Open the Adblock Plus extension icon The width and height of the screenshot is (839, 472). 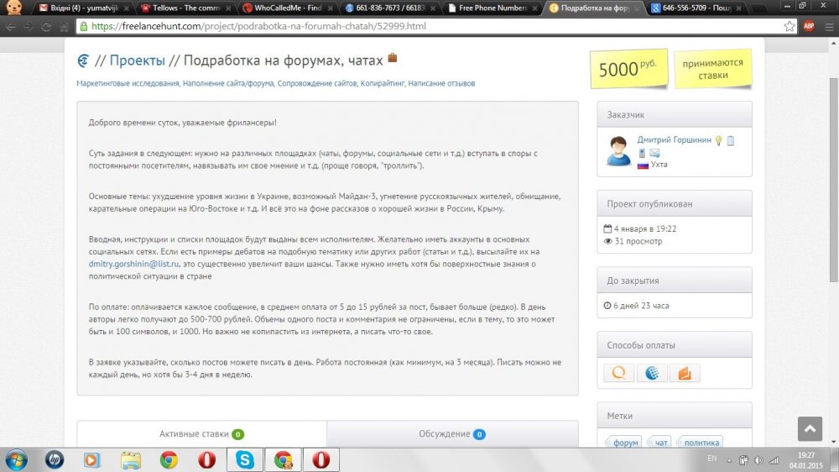809,26
